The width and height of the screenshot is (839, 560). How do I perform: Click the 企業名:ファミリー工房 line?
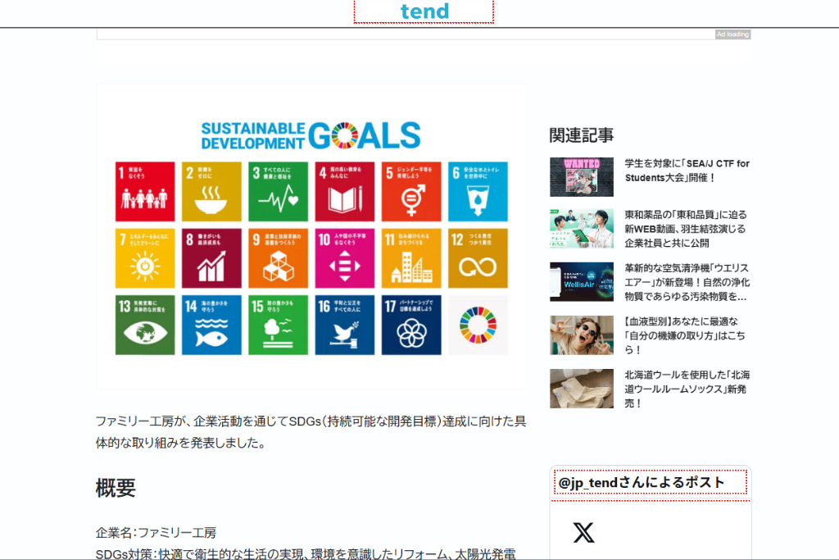156,533
